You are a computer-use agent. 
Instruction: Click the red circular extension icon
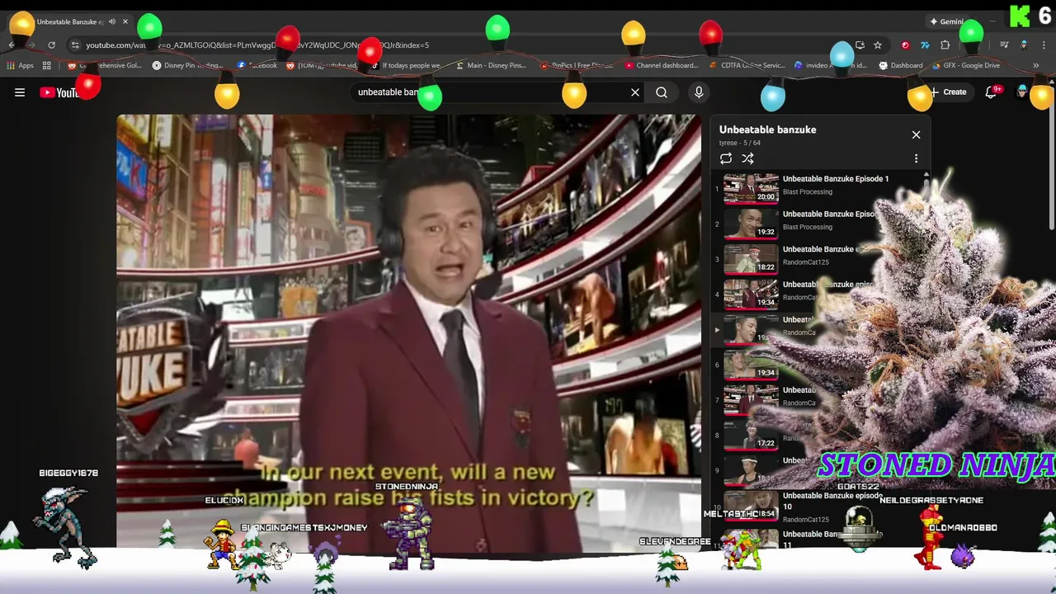[x=905, y=45]
